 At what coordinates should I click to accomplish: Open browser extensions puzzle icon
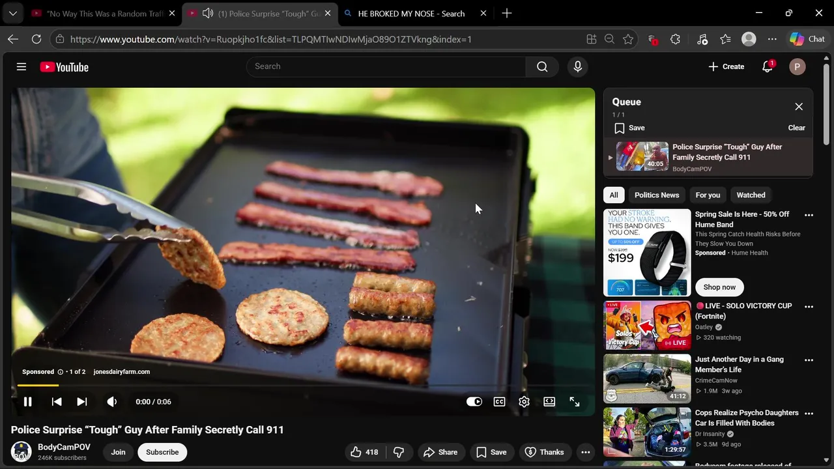click(675, 39)
